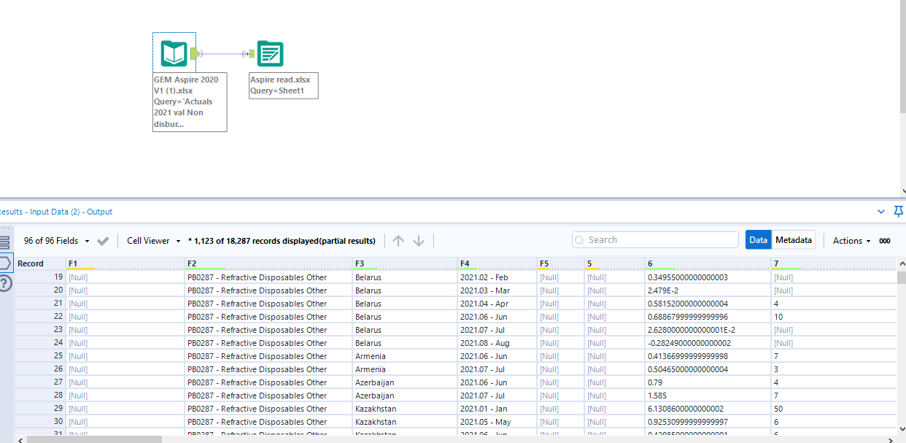The width and height of the screenshot is (906, 443).
Task: Click the F1 column header
Action: click(x=124, y=263)
